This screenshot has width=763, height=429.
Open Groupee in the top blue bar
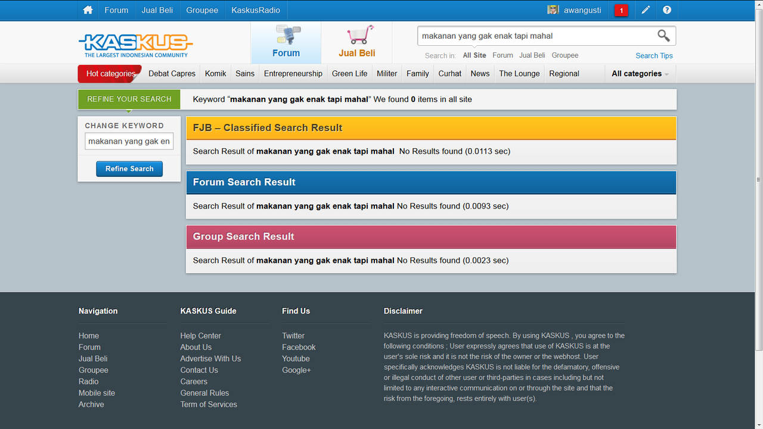(202, 10)
